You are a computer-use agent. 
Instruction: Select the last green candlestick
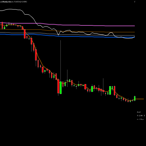point(135,98)
